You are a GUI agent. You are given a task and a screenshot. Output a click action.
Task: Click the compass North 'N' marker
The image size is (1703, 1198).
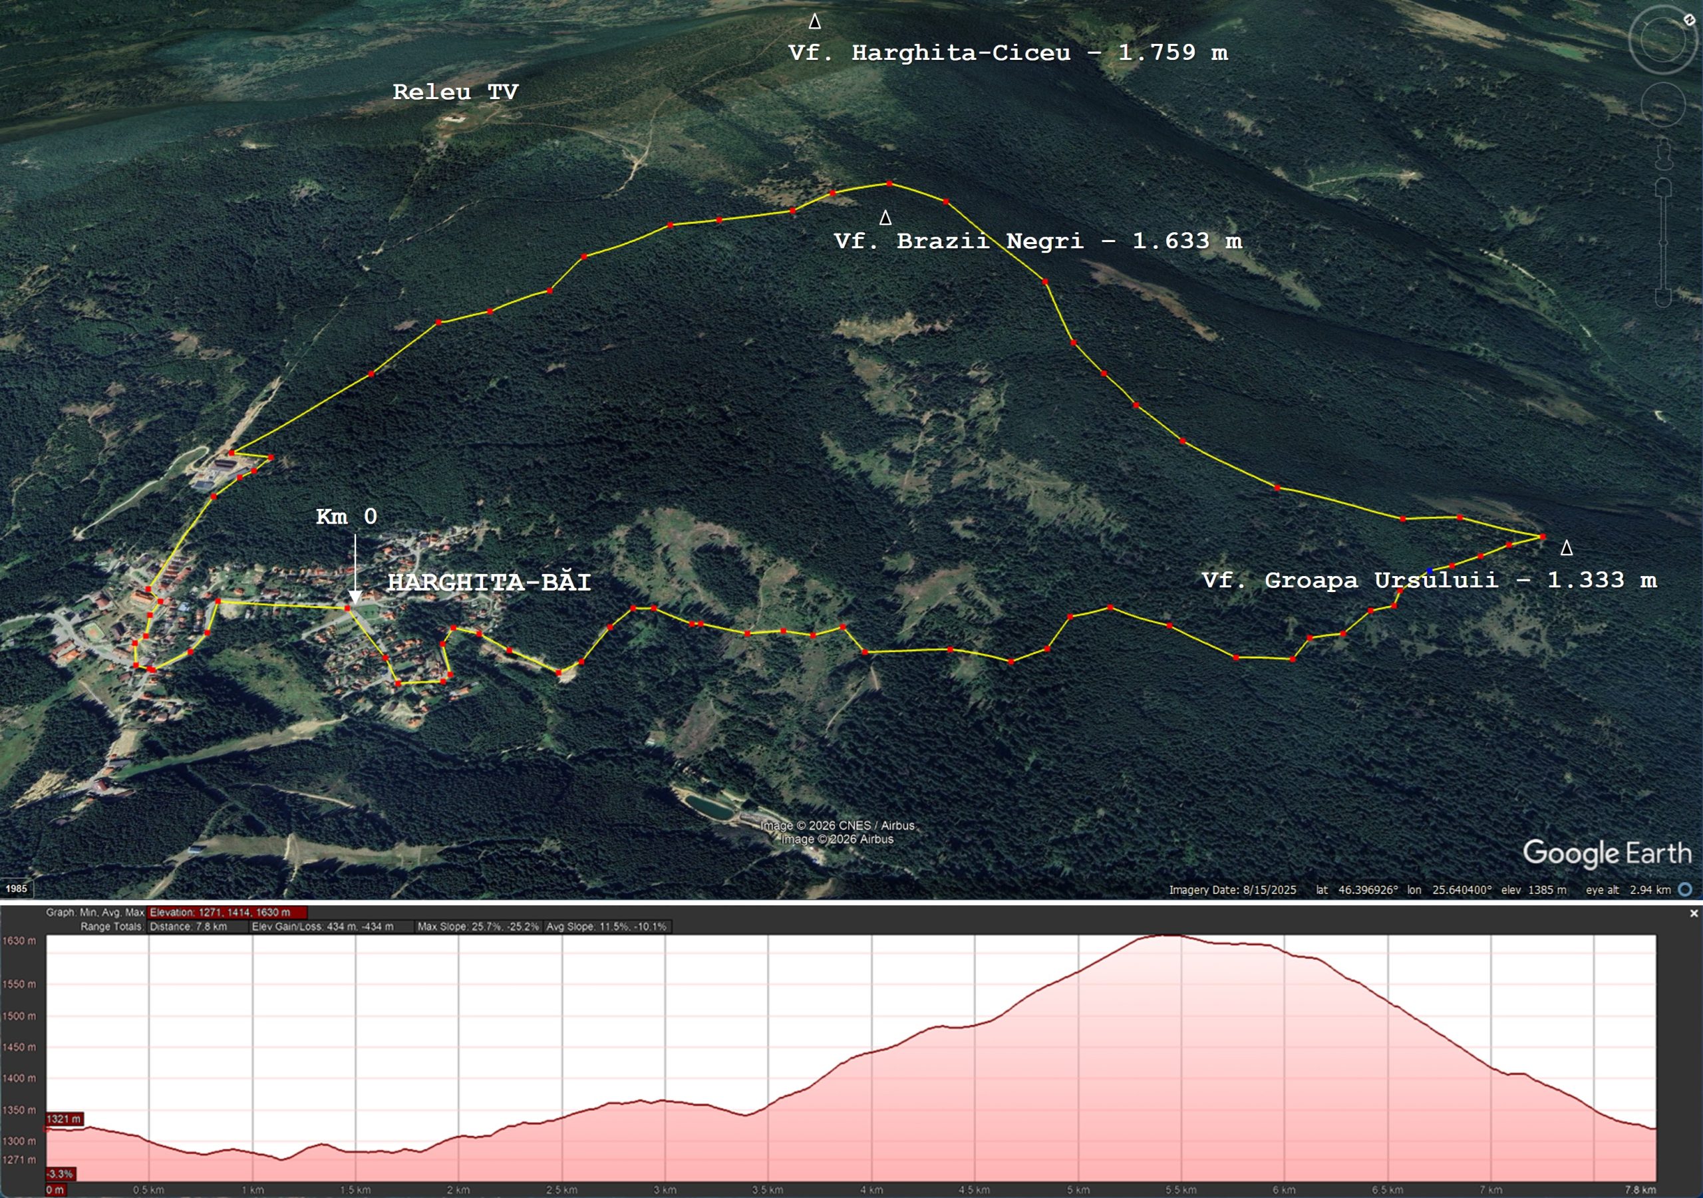[x=1689, y=20]
